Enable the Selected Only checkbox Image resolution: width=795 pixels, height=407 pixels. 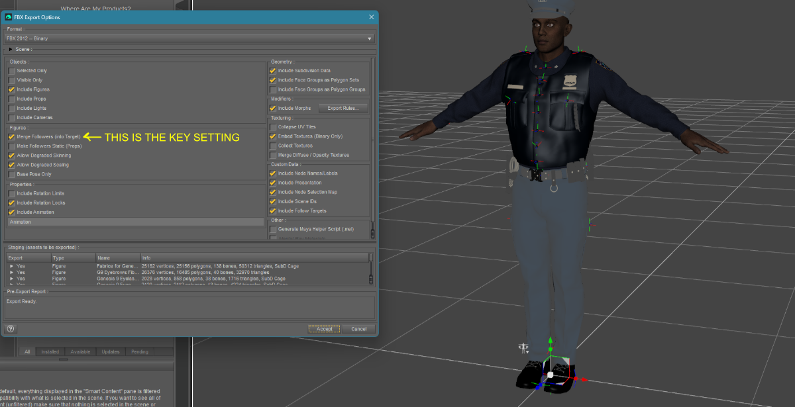pyautogui.click(x=11, y=71)
